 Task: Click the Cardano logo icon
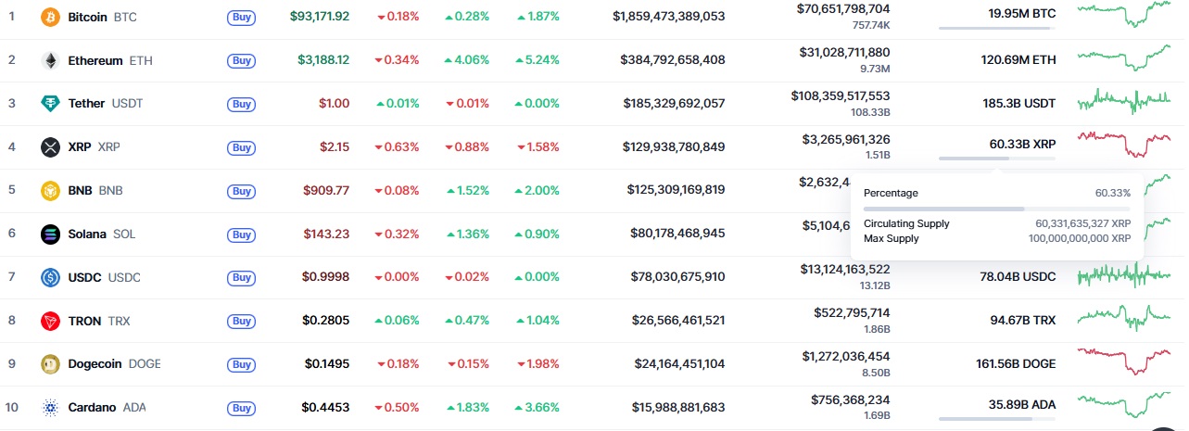coord(50,407)
